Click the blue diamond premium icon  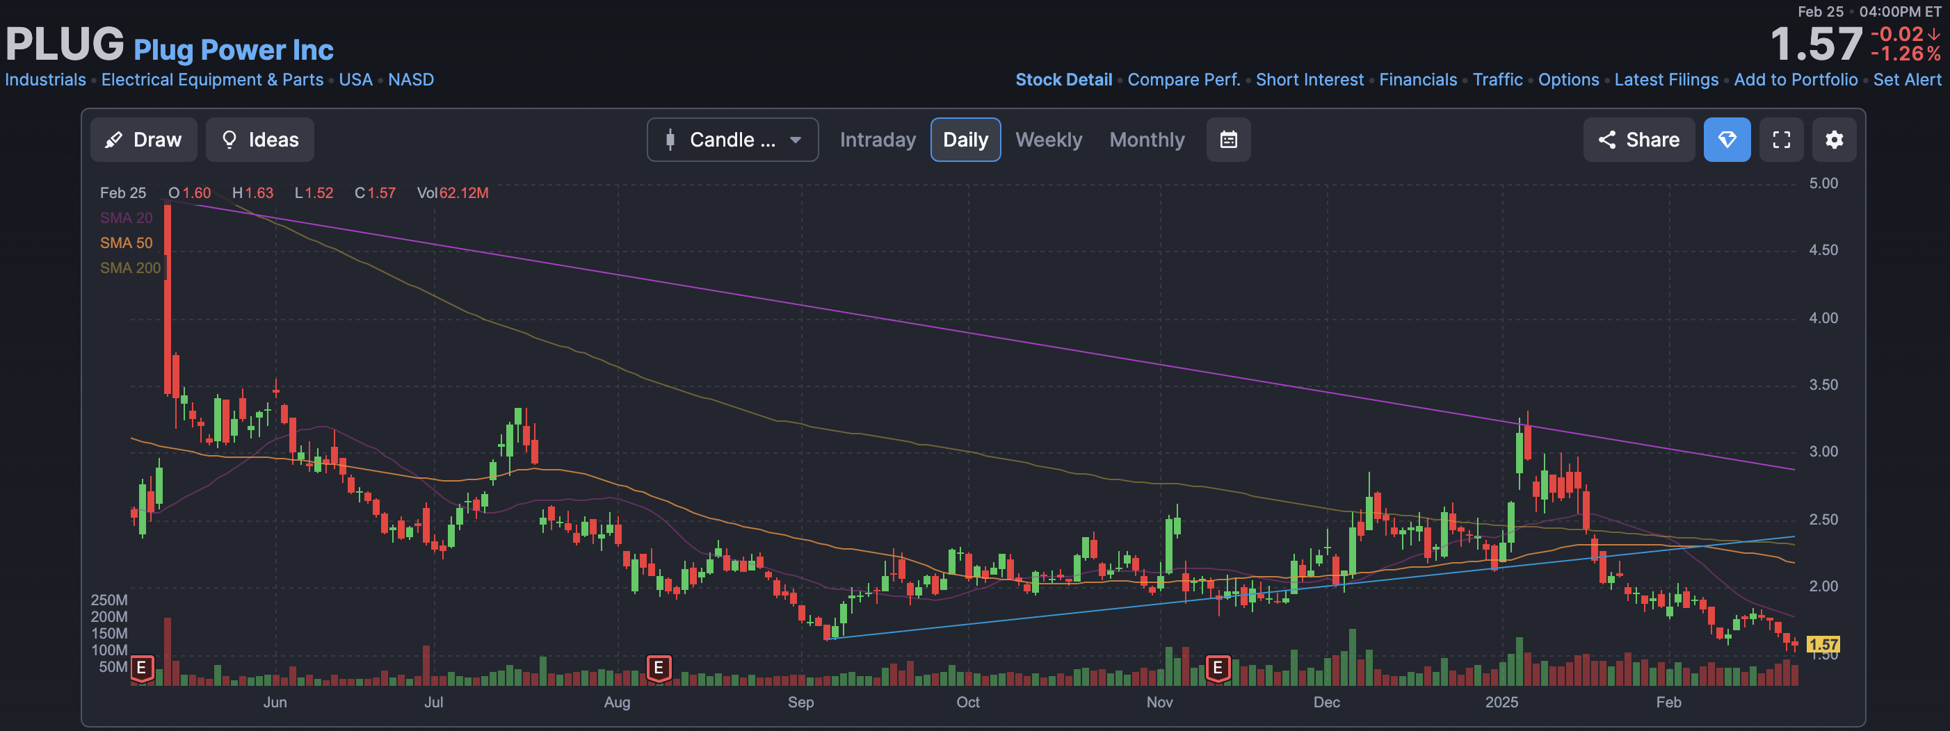[1727, 140]
